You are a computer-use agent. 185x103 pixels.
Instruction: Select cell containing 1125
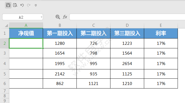127,74
